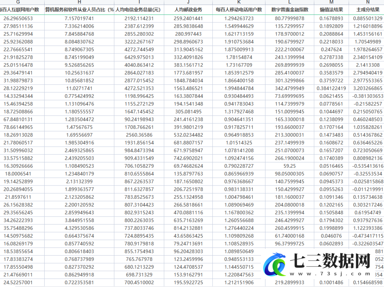Click column letter N header

tap(367, 2)
